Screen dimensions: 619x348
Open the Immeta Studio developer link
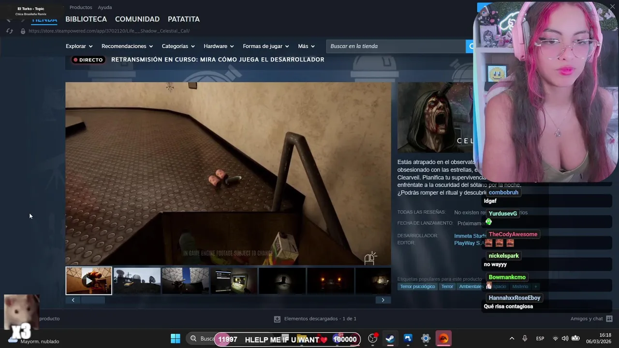470,236
